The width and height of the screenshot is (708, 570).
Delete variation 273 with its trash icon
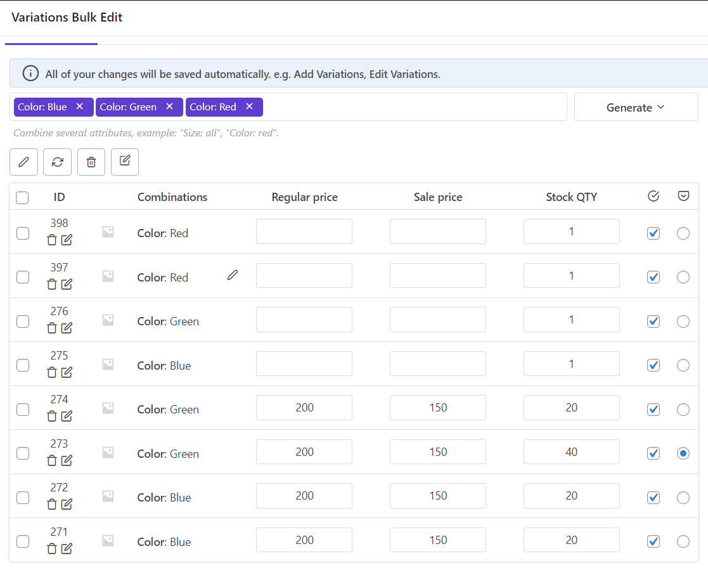52,460
